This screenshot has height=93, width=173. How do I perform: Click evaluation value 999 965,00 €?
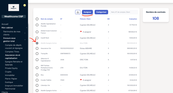132,49
